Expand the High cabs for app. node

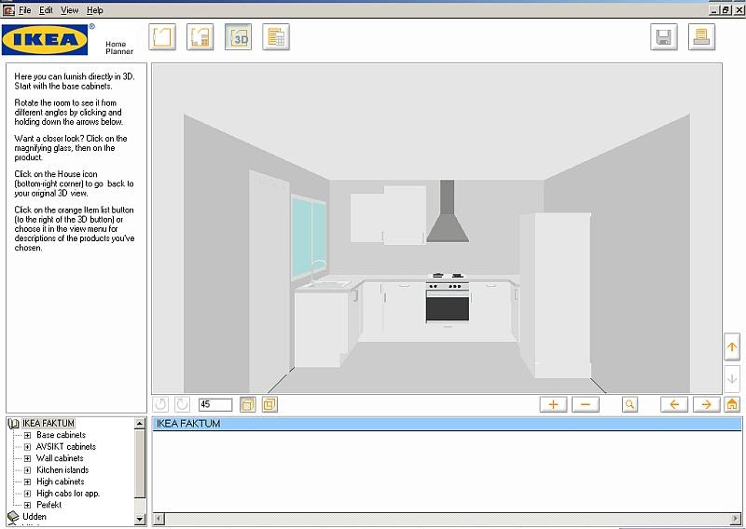click(28, 494)
